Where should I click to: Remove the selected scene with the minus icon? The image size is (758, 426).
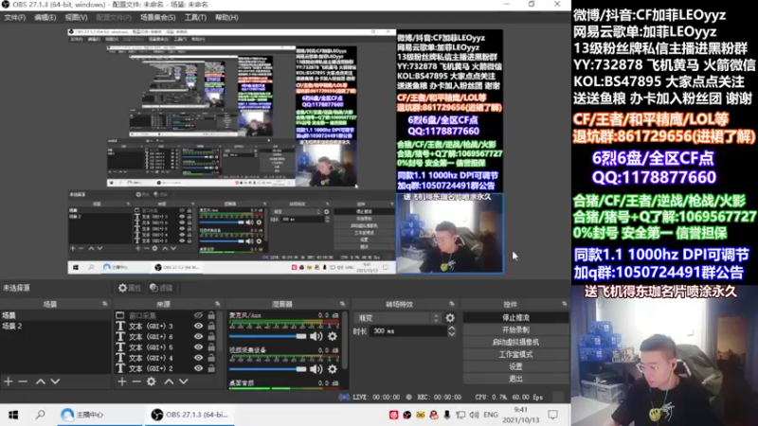23,382
